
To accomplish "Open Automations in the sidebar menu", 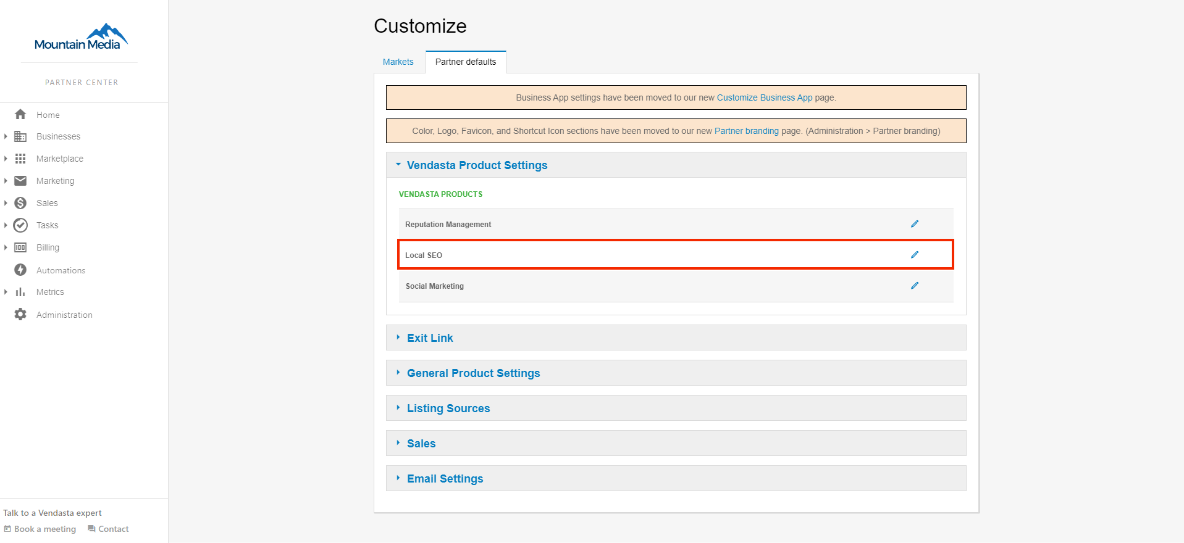I will point(61,270).
